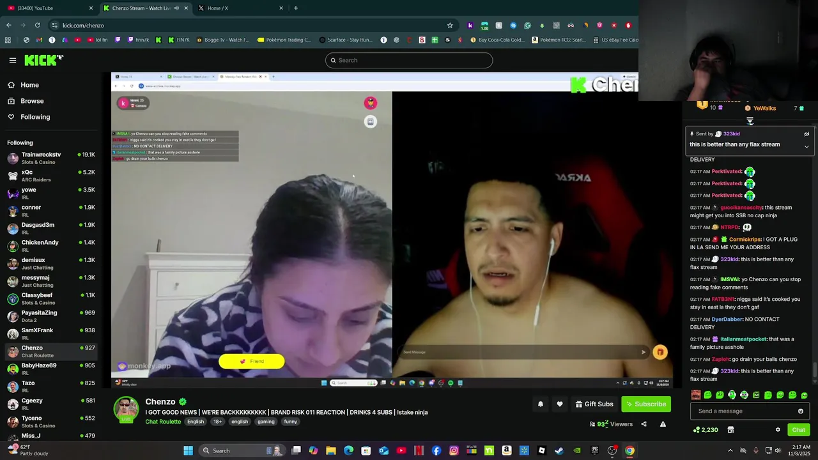Open Chrome apps grid in bookmarks bar
The height and width of the screenshot is (460, 818).
pos(8,40)
